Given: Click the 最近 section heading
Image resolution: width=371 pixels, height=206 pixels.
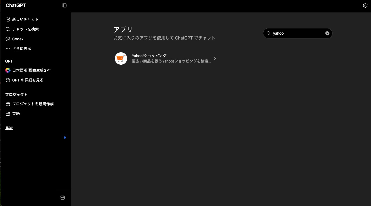Looking at the screenshot, I should click(x=9, y=128).
